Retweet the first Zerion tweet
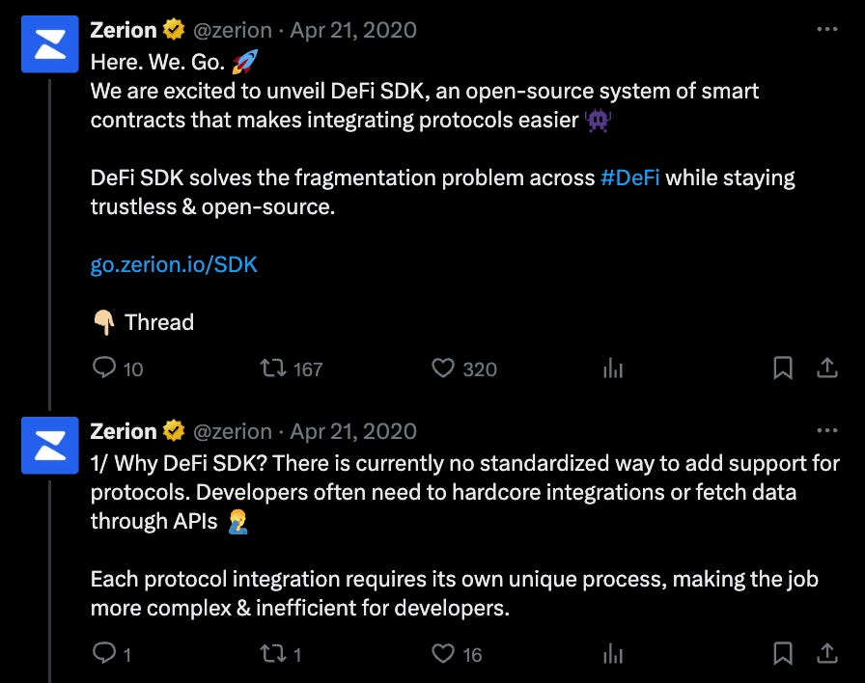Screen dimensions: 865x683 pyautogui.click(x=275, y=369)
